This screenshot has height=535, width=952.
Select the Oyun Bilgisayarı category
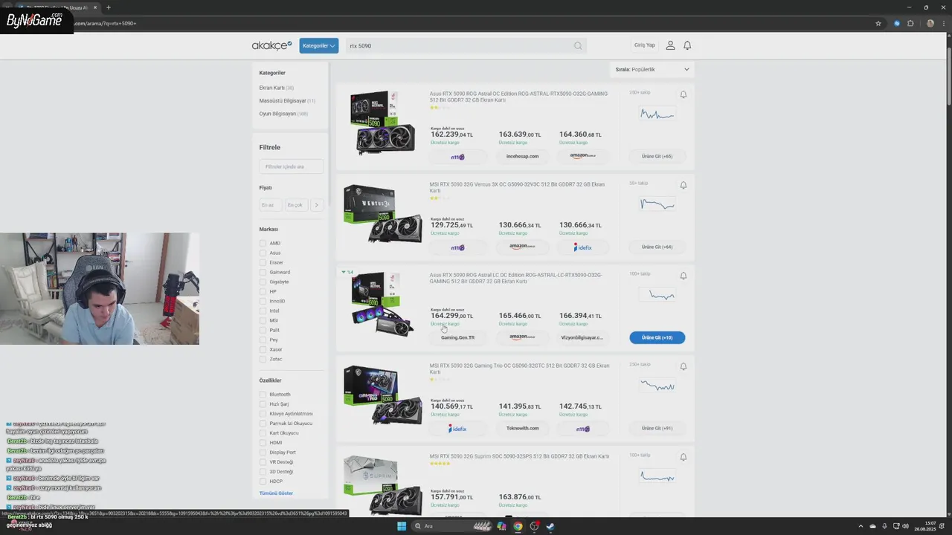283,114
